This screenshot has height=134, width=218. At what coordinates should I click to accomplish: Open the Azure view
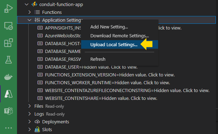pos(9,94)
